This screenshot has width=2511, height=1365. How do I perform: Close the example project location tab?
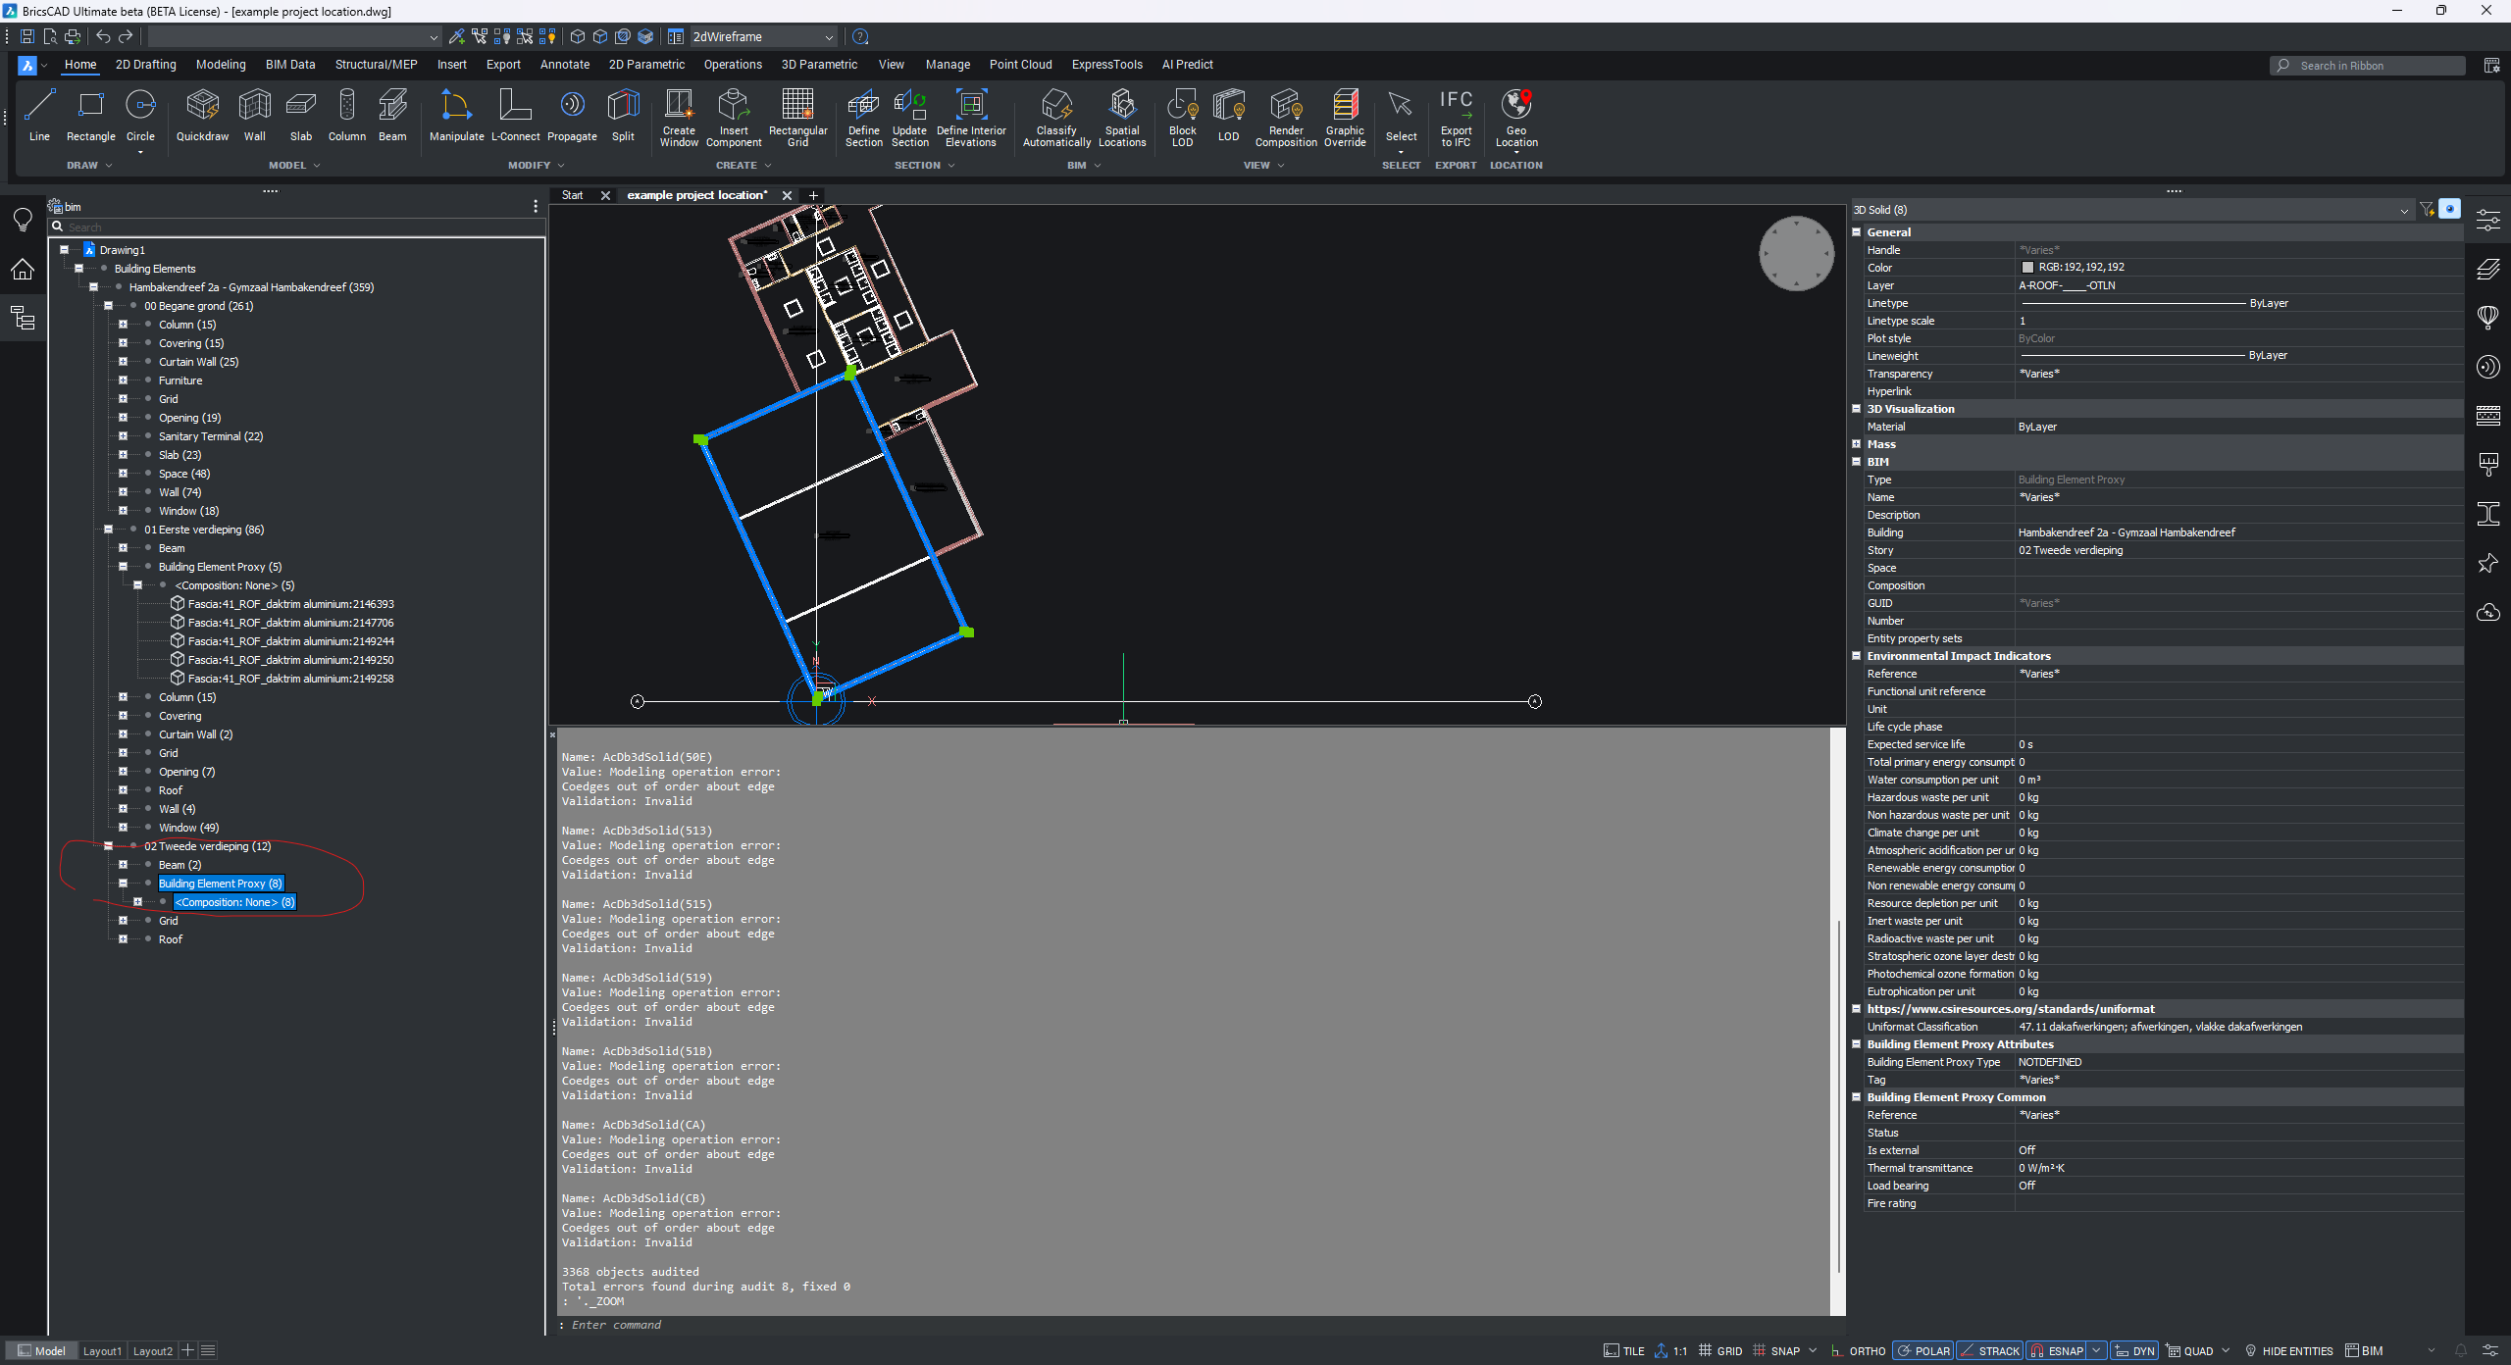(x=787, y=195)
